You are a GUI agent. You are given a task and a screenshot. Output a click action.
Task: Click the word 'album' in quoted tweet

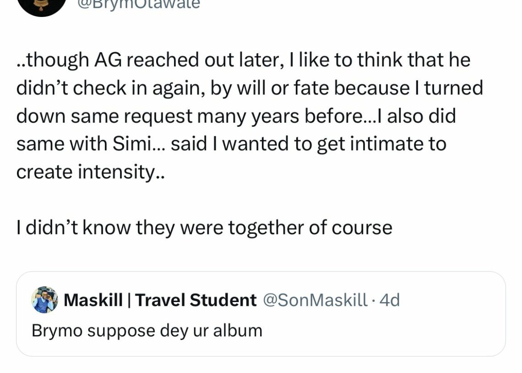[238, 331]
